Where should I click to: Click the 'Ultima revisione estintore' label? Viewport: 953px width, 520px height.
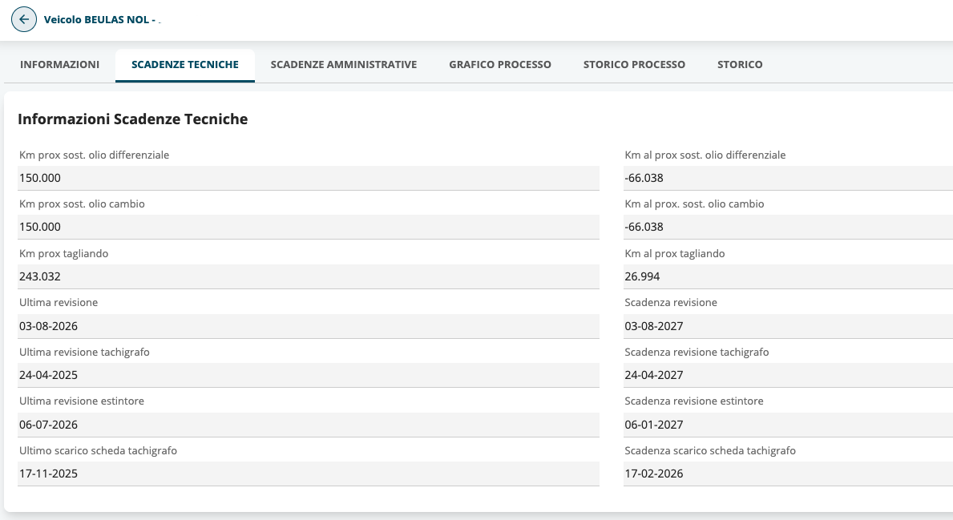pyautogui.click(x=82, y=401)
